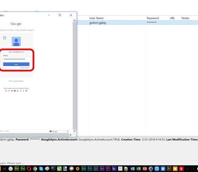This screenshot has width=198, height=172.
Task: Open Microsoft Excel from the taskbar
Action: [x=138, y=169]
